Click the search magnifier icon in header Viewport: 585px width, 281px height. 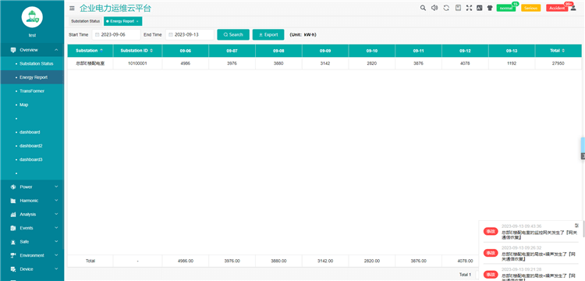pos(423,8)
